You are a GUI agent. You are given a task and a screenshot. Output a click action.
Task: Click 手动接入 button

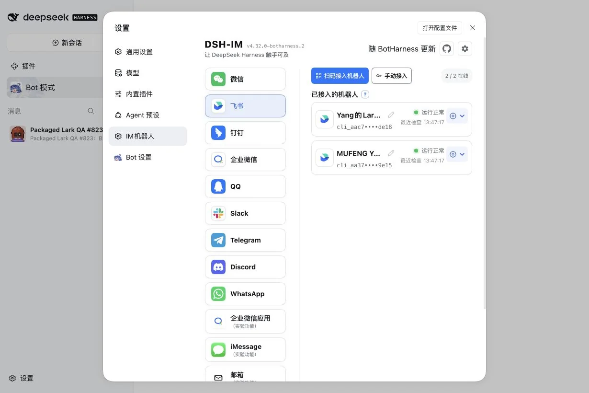[392, 76]
